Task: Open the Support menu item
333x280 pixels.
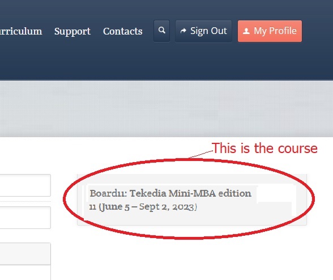Action: (x=72, y=32)
